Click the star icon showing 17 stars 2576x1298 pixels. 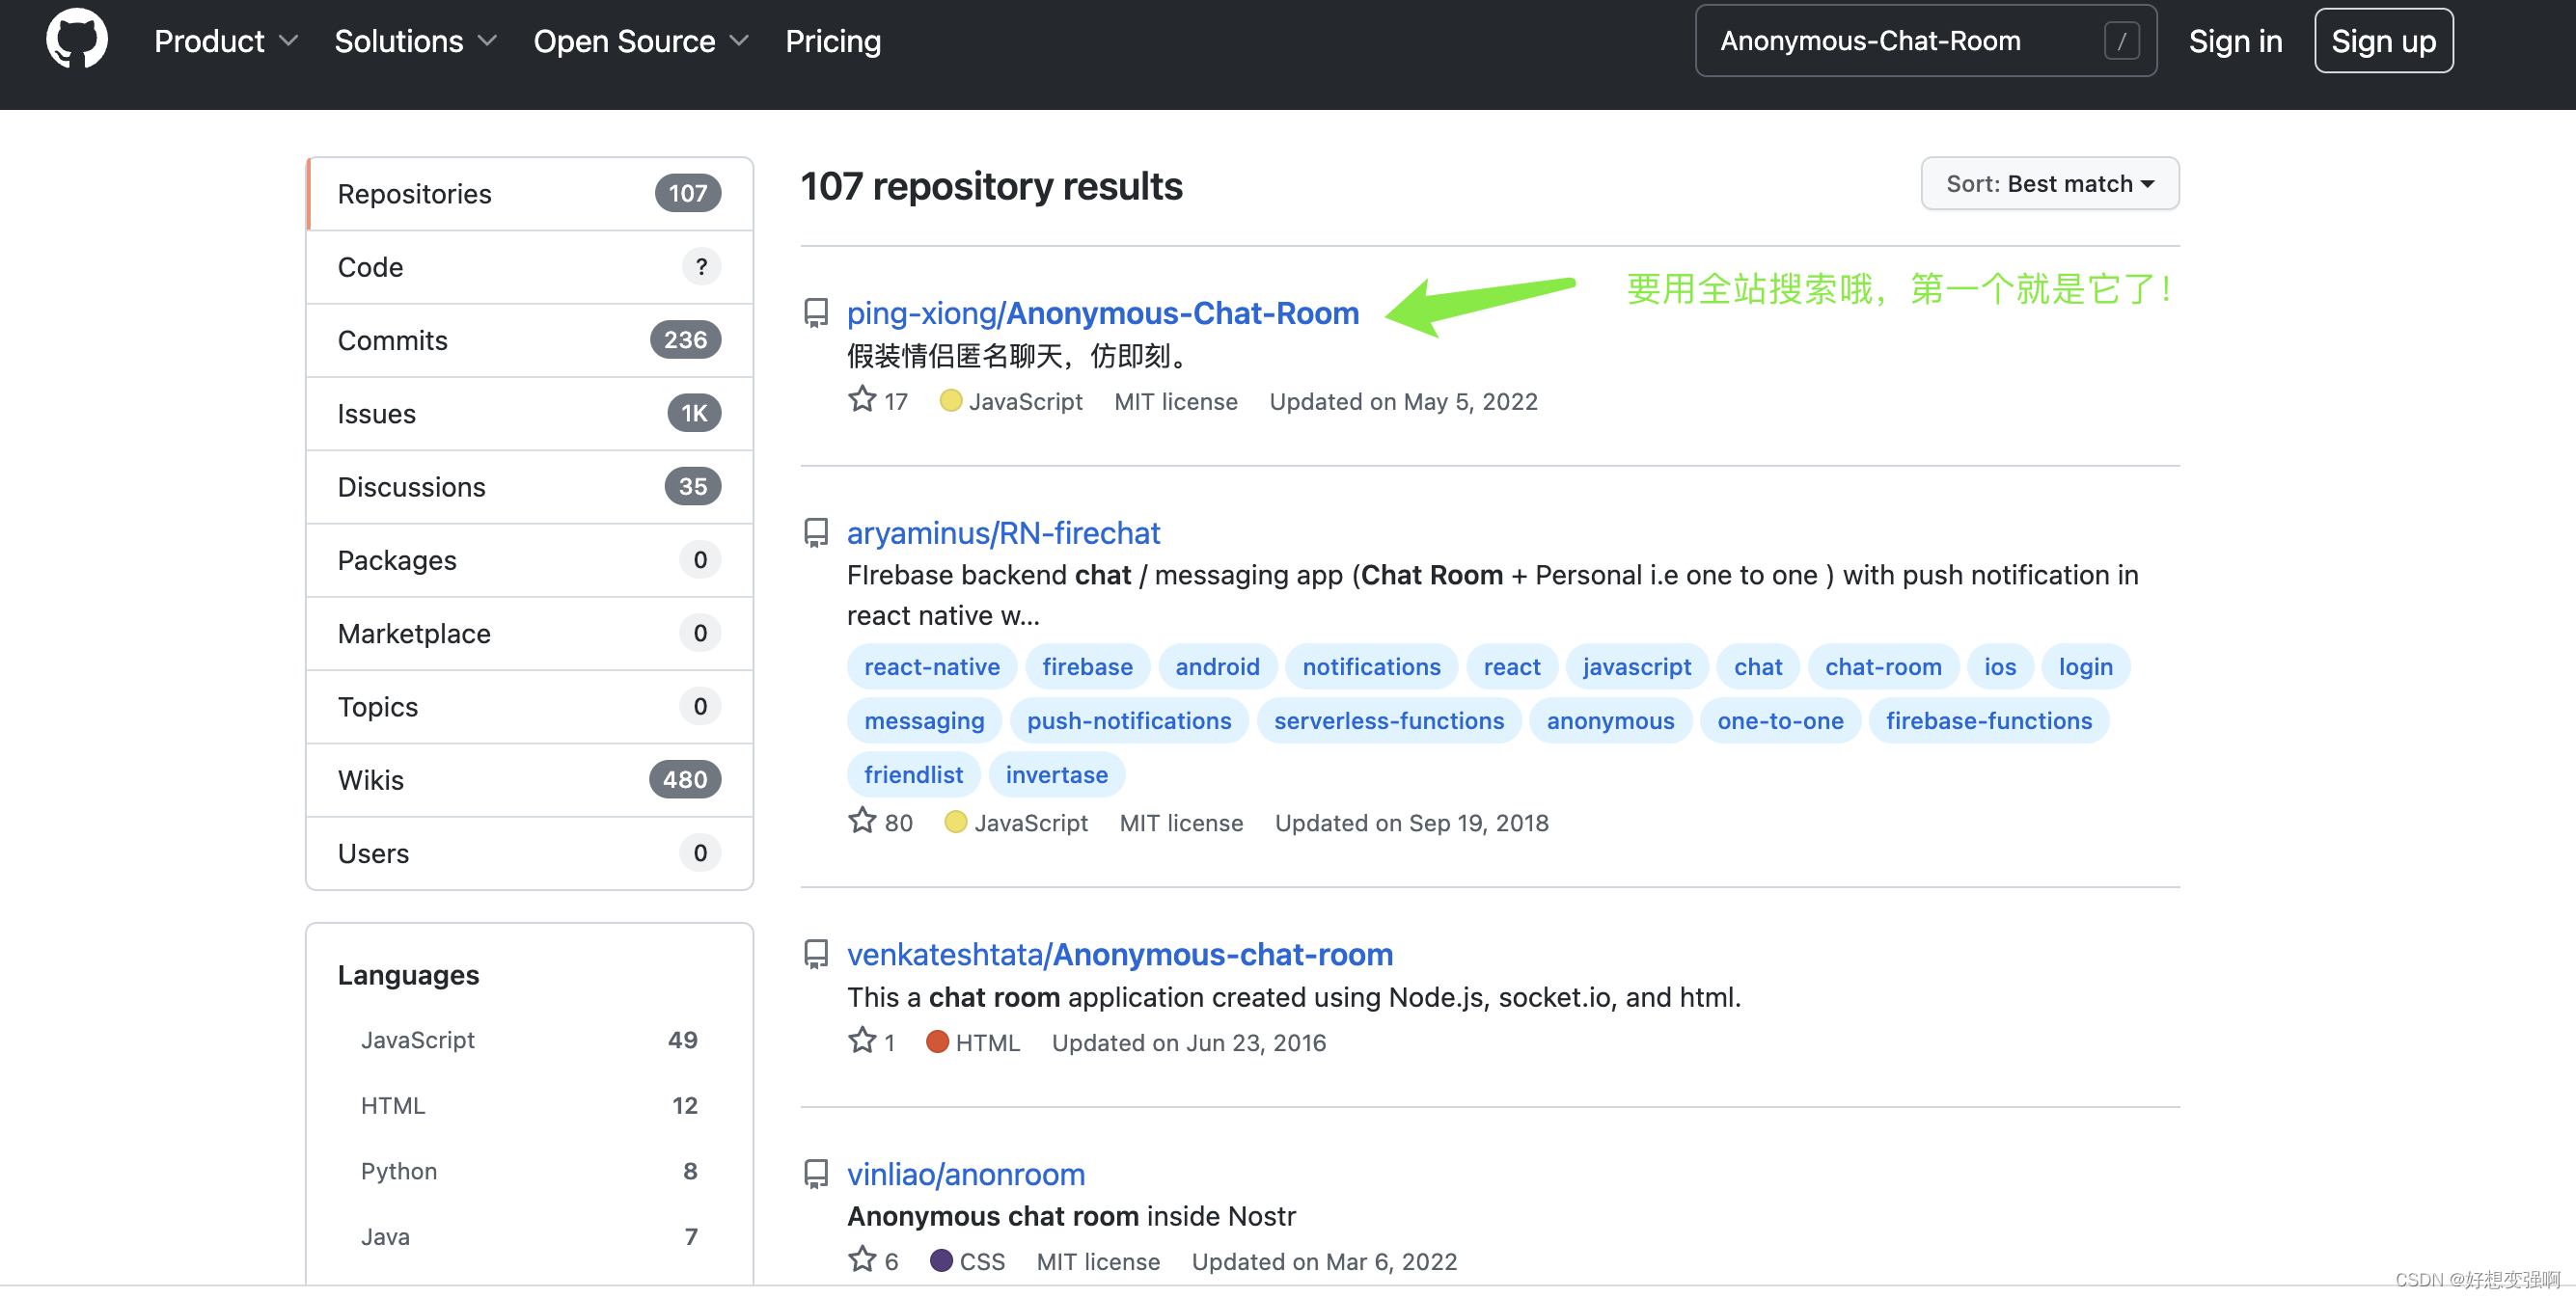pos(862,399)
